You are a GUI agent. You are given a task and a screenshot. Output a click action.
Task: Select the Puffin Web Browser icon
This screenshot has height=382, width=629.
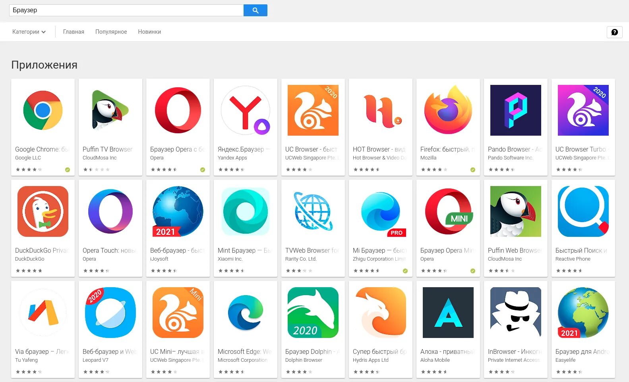(516, 211)
